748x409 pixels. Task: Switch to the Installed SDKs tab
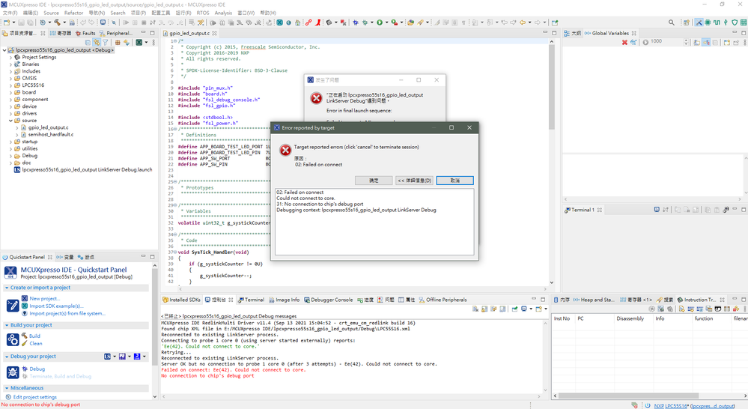(181, 300)
